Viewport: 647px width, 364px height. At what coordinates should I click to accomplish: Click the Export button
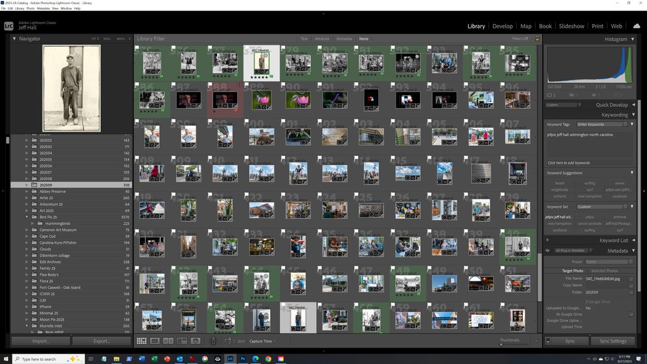102,341
